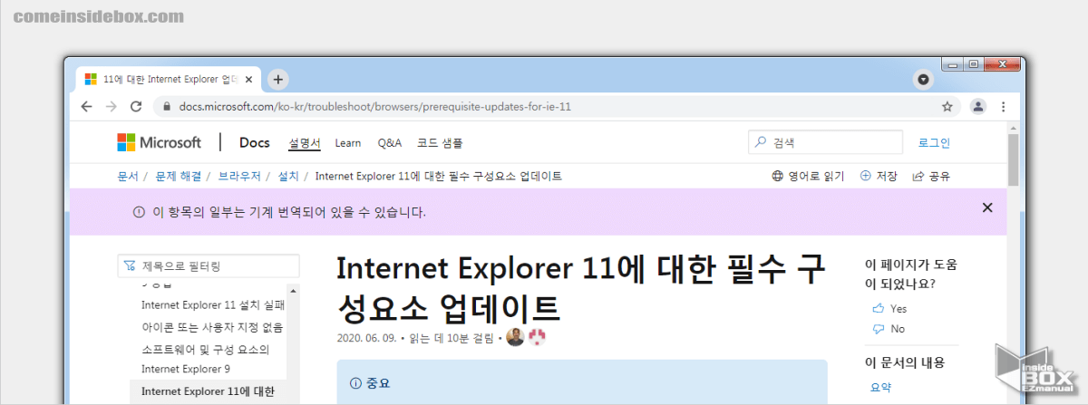Click the 이 문서의 내용 heading
This screenshot has height=405, width=1088.
click(x=905, y=362)
